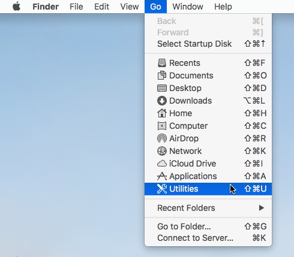294x257 pixels.
Task: Click the iCloud Drive cloud icon
Action: [x=162, y=164]
